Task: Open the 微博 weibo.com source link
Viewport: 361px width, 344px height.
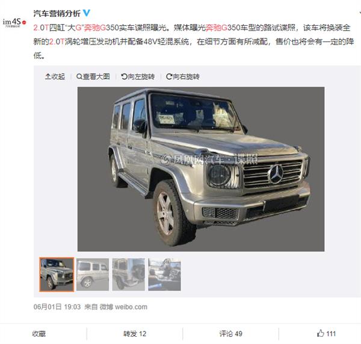Action: pos(123,307)
